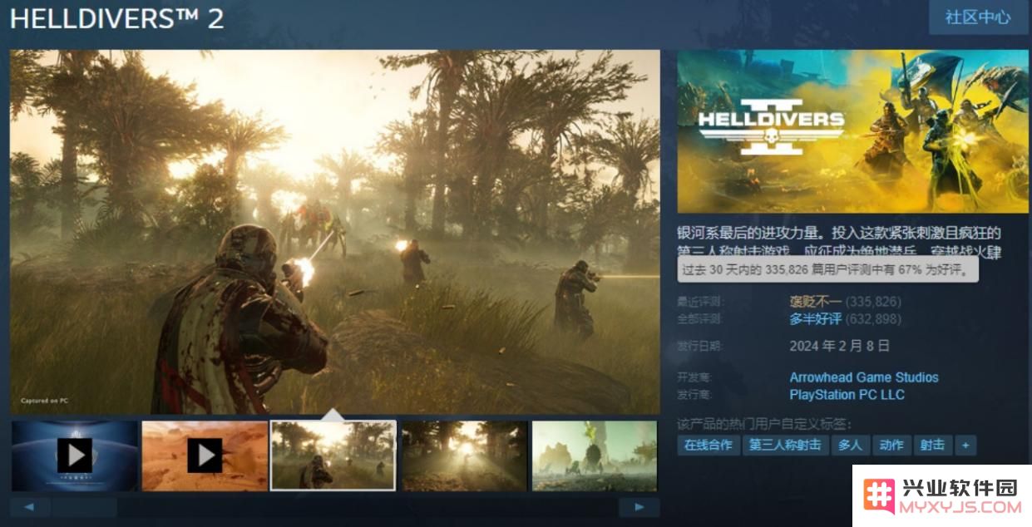
Task: Open the 多半好评 all reviews link
Action: pyautogui.click(x=815, y=318)
